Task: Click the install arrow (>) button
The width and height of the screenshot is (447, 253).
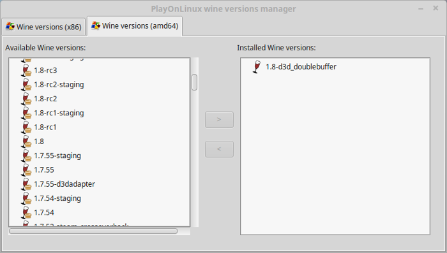Action: tap(219, 120)
